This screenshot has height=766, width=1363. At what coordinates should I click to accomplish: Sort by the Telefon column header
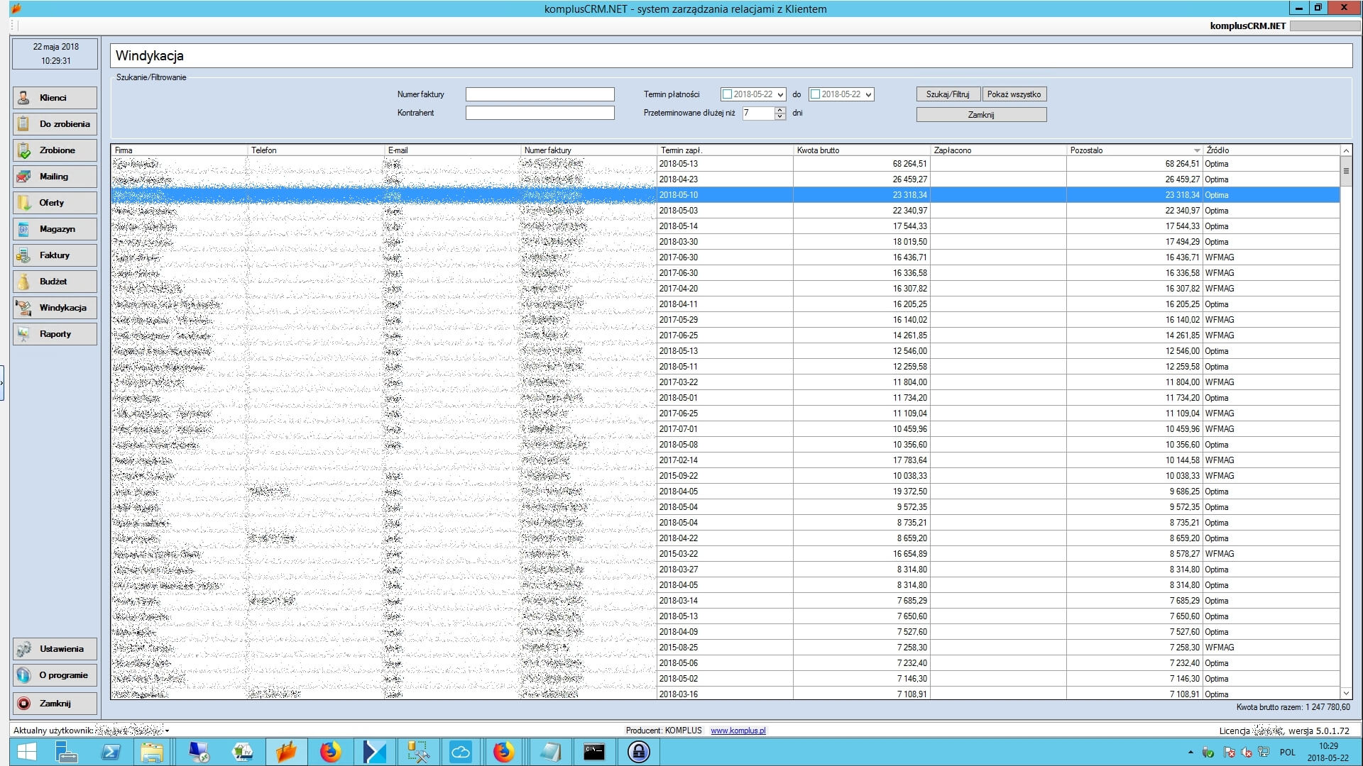coord(315,150)
